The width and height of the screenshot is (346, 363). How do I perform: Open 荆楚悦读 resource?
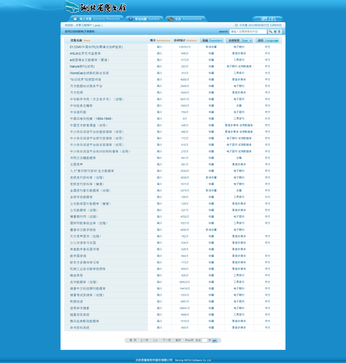tap(76, 302)
